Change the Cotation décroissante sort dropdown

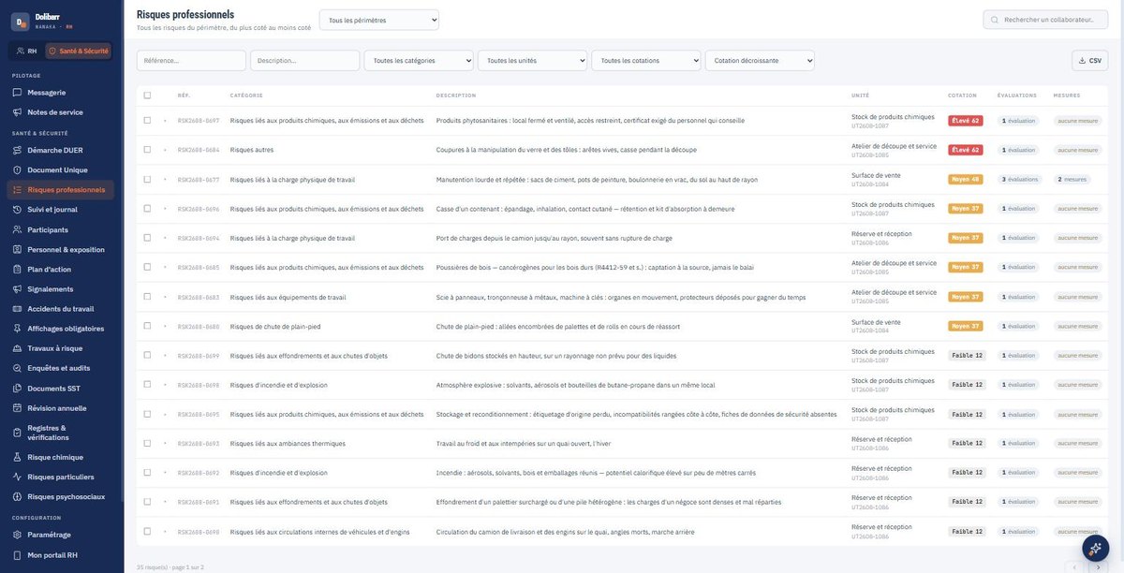click(760, 60)
